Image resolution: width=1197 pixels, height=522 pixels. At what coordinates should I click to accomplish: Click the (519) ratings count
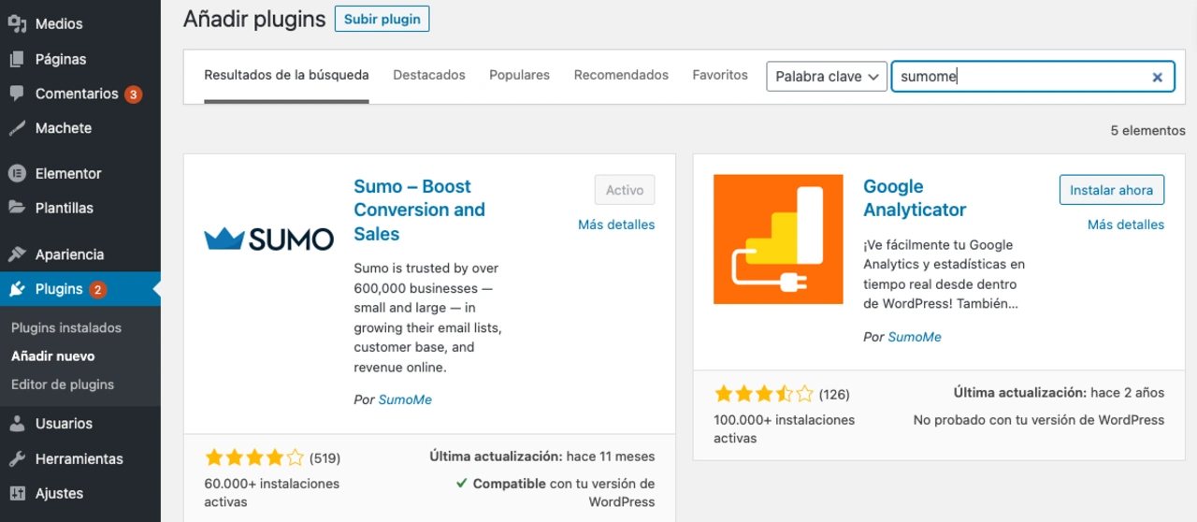pos(325,458)
